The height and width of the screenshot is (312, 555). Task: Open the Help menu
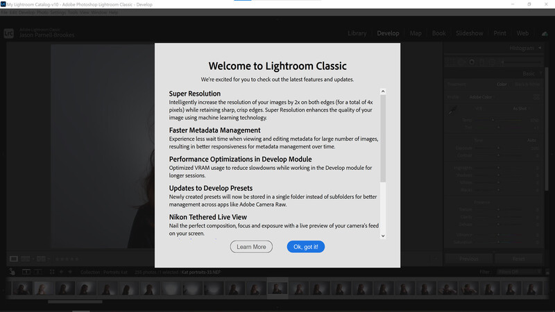(x=113, y=12)
